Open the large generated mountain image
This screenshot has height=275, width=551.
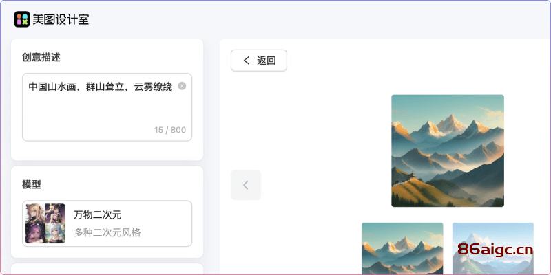[448, 151]
